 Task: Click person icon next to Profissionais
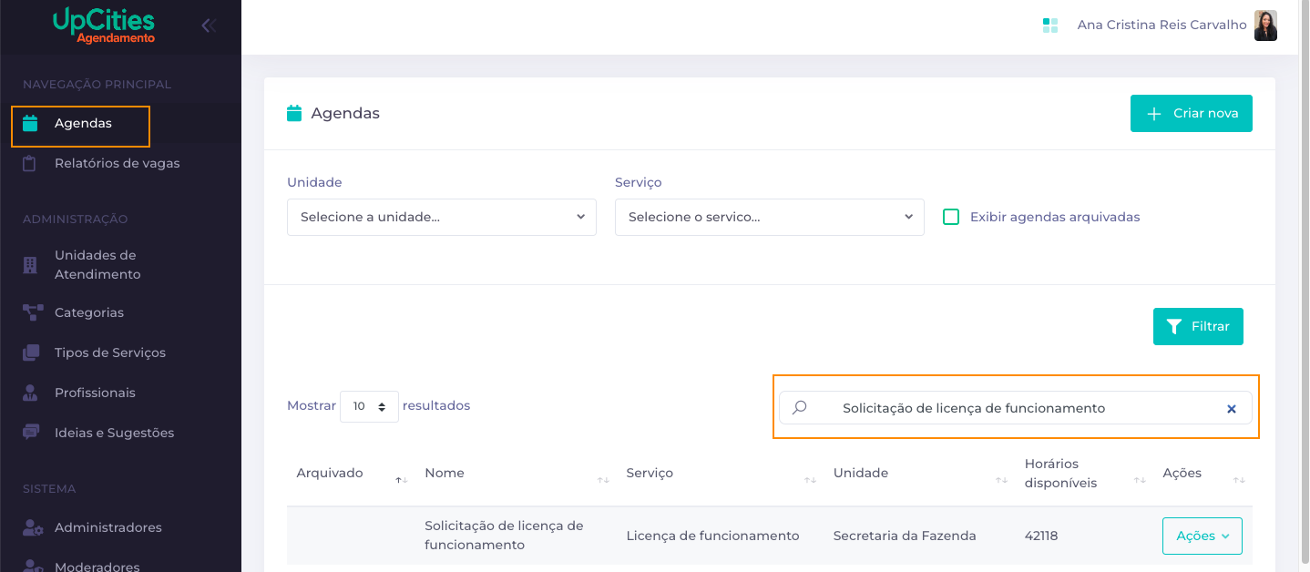click(x=30, y=393)
